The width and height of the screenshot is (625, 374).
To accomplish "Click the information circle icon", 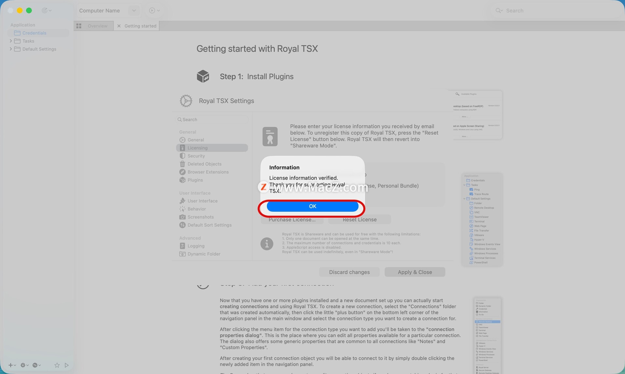I will pyautogui.click(x=267, y=243).
